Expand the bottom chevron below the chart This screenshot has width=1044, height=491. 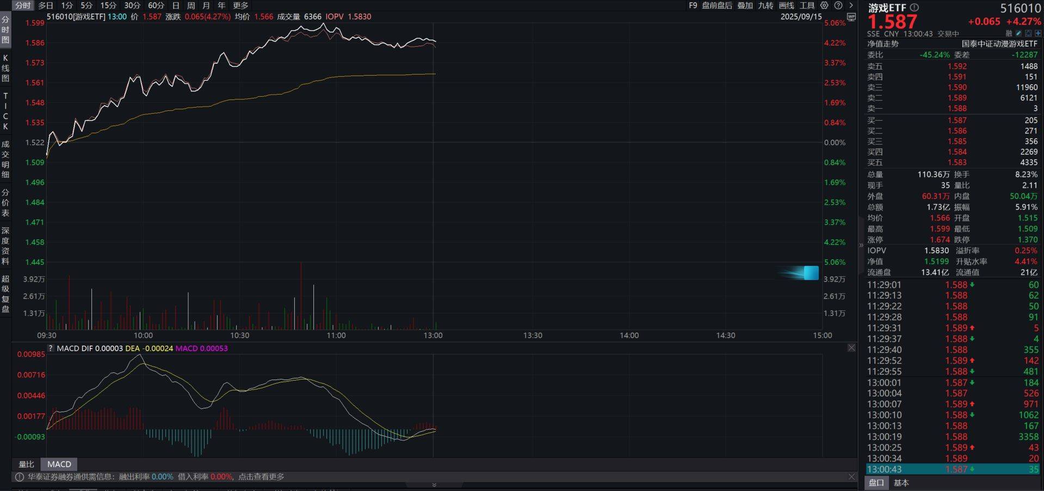point(434,484)
